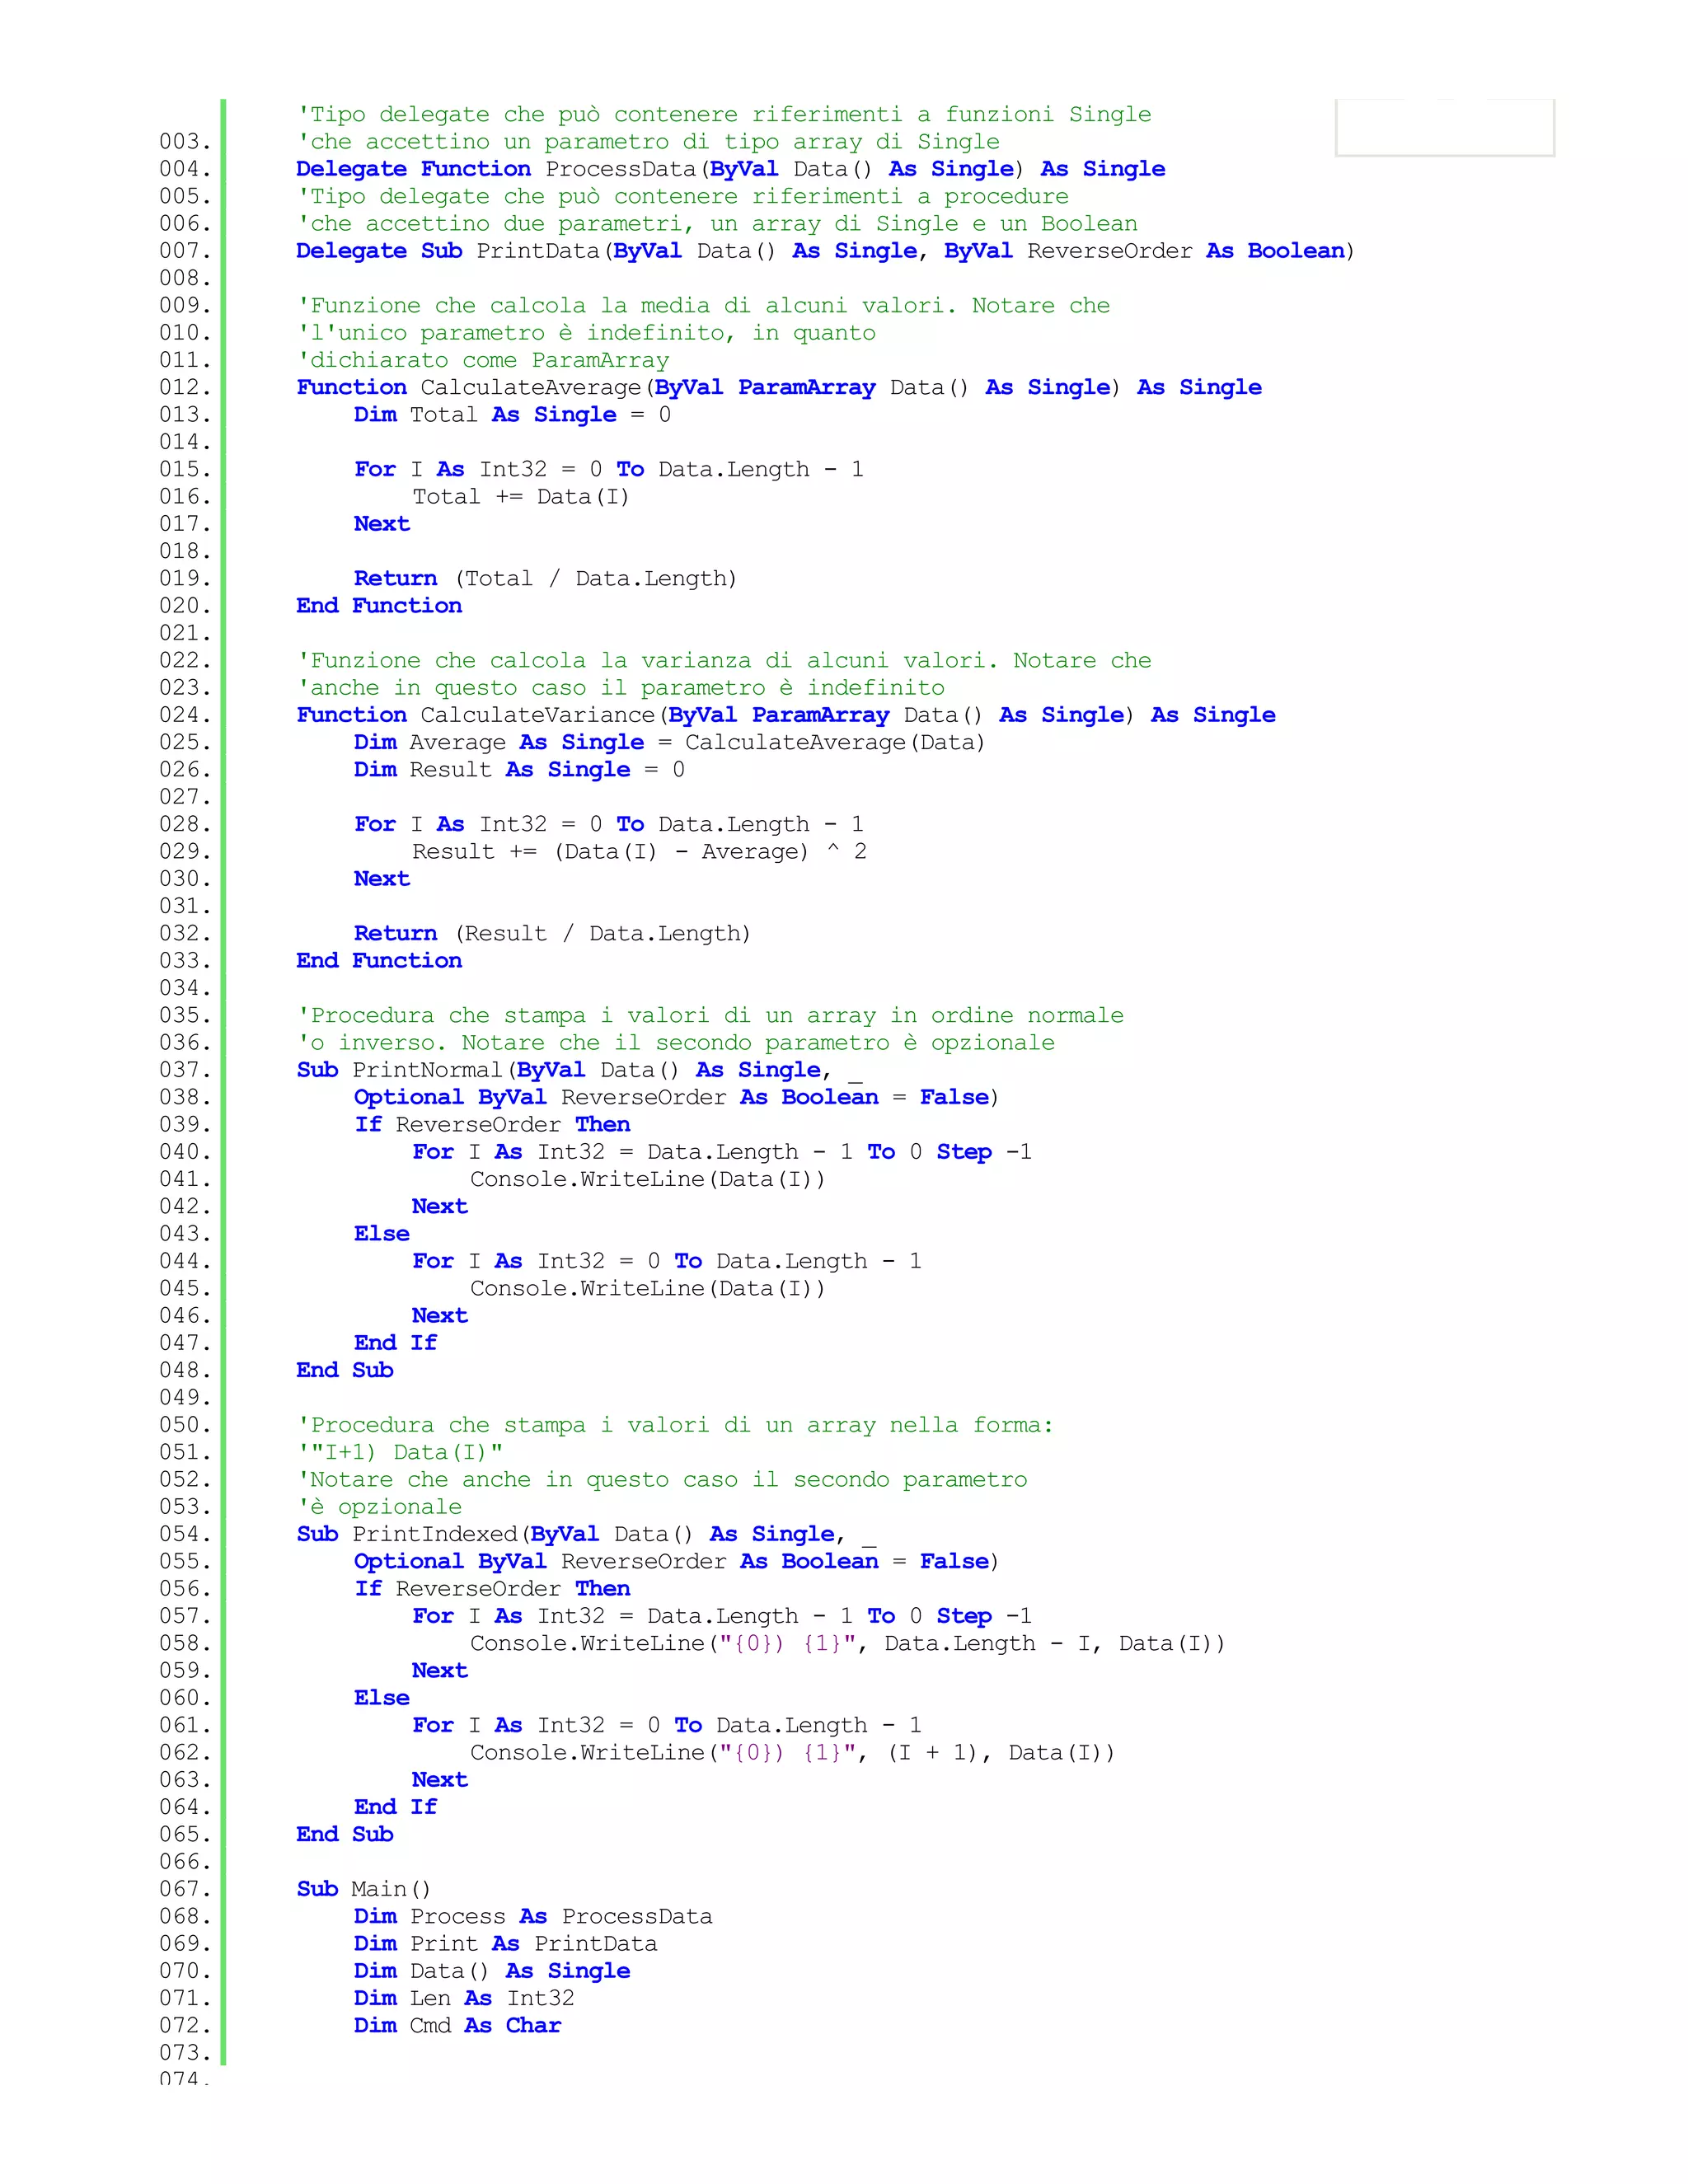Click 'Dim Process As ProcessData'
The width and height of the screenshot is (1688, 2184).
[533, 1917]
